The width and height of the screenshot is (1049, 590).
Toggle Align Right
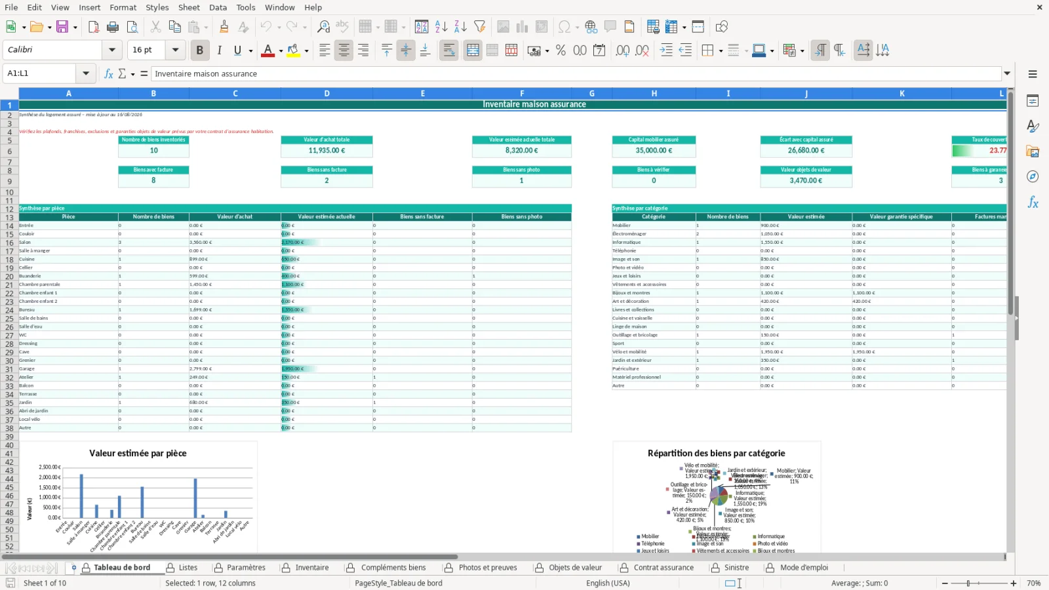point(363,50)
